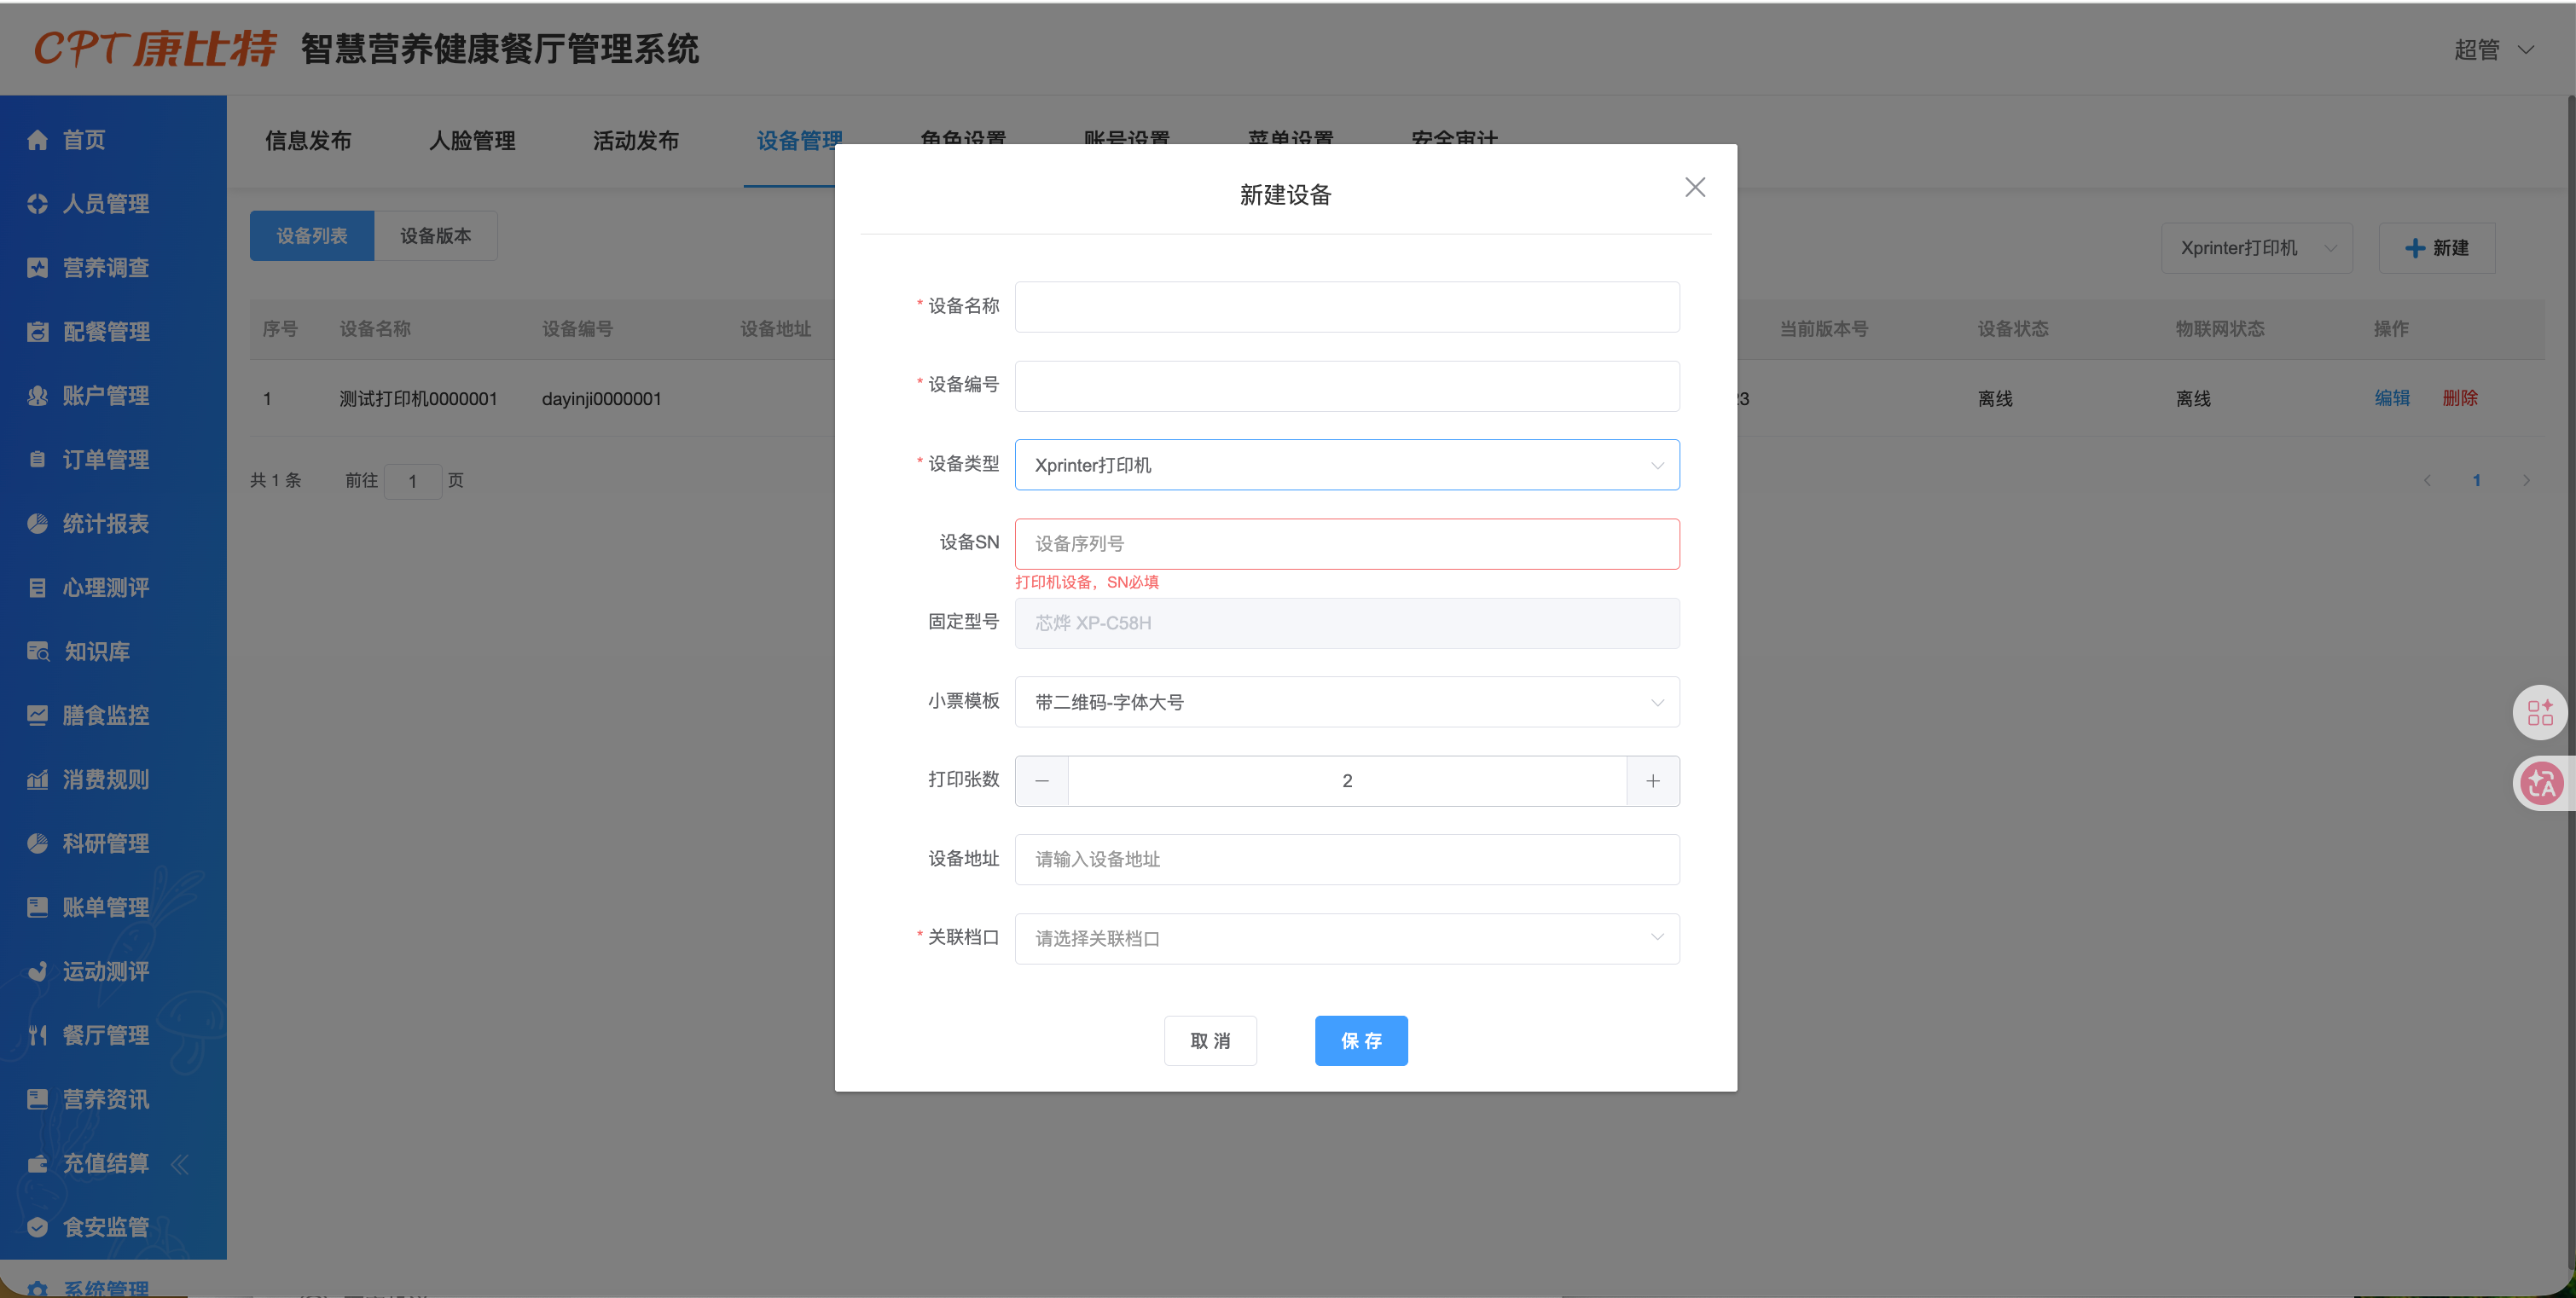Click the 食安监管 shield icon
This screenshot has height=1298, width=2576.
pyautogui.click(x=37, y=1228)
